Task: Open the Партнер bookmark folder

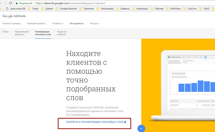Action: [x=157, y=9]
